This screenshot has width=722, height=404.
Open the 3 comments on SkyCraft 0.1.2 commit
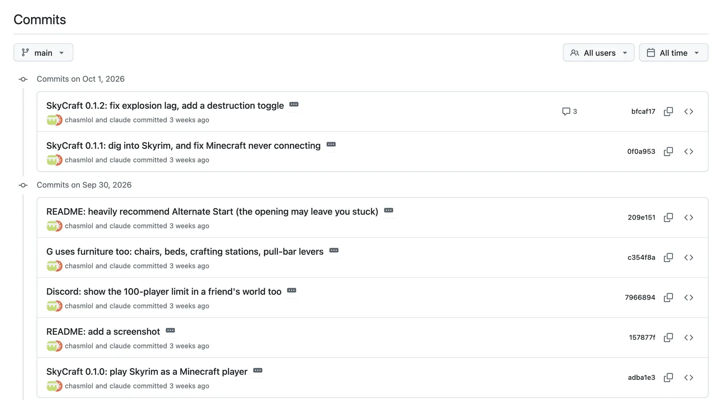[570, 111]
